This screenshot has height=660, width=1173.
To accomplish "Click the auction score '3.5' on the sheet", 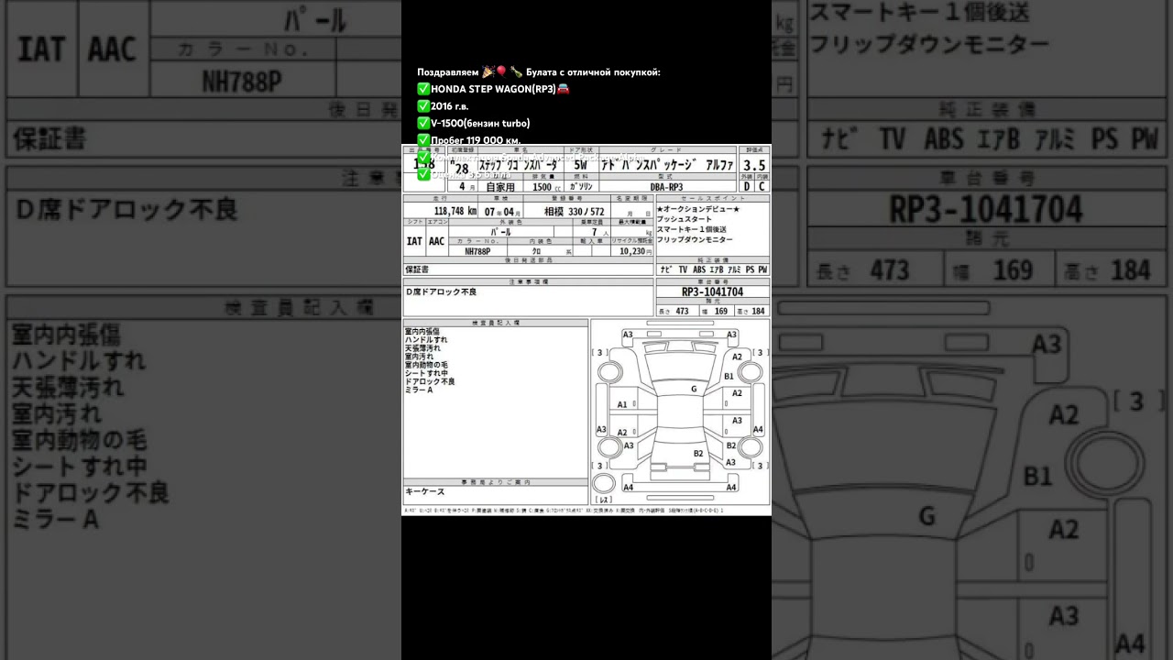I will [754, 166].
